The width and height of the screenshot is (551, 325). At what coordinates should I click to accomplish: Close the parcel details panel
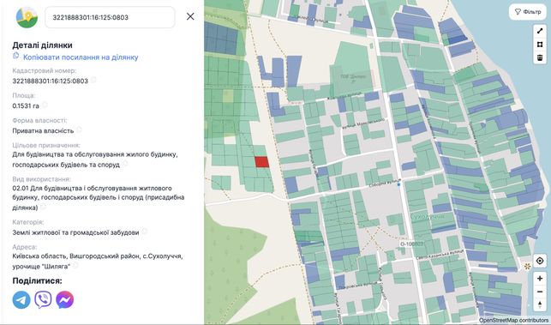point(190,16)
